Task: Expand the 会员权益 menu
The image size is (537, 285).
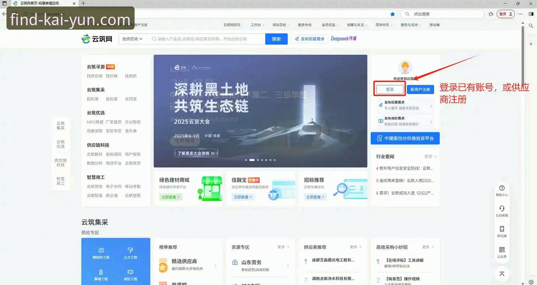Action: [x=330, y=25]
